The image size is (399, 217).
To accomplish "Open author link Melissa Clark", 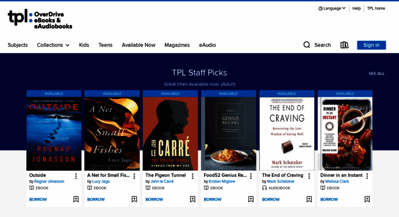I will coord(337,182).
